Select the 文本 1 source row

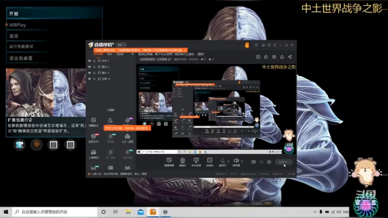[x=110, y=60]
